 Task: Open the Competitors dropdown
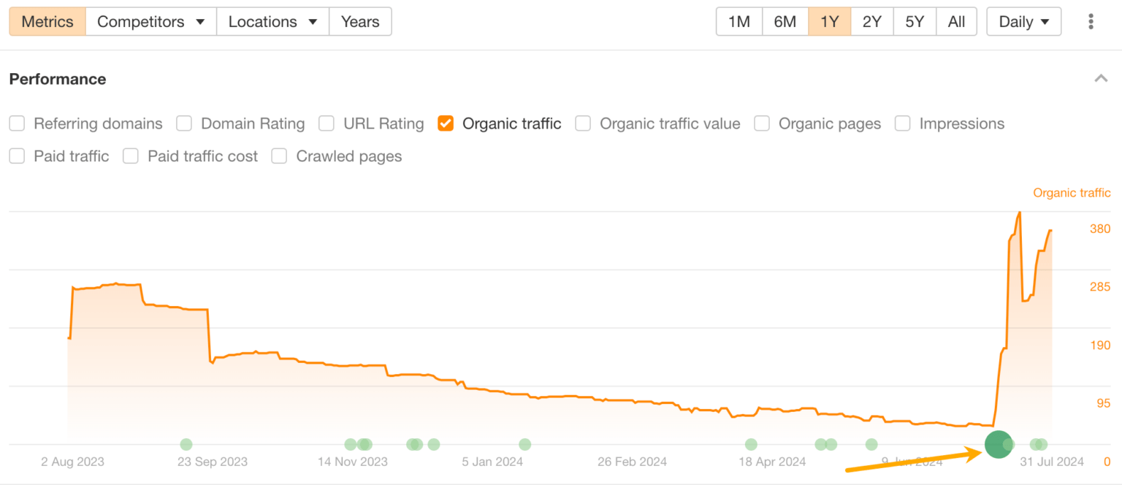[150, 21]
